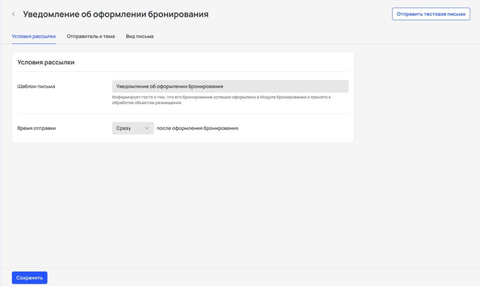
Task: Click the Сохранить button
Action: coord(30,277)
